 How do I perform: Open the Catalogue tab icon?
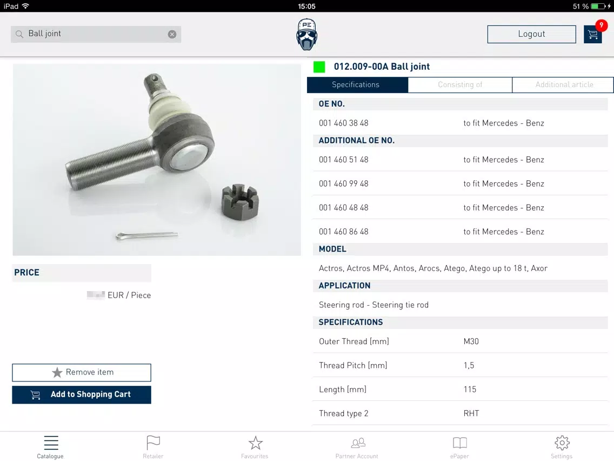coord(51,443)
